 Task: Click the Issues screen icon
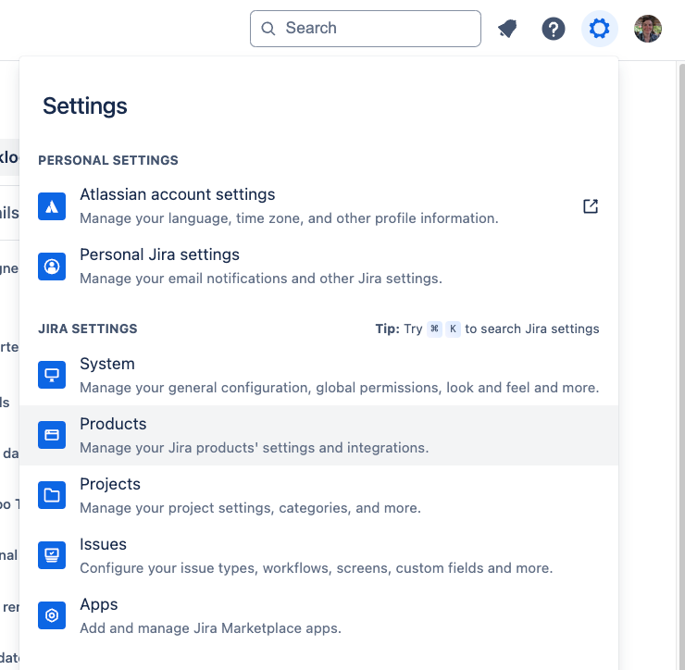click(x=52, y=555)
